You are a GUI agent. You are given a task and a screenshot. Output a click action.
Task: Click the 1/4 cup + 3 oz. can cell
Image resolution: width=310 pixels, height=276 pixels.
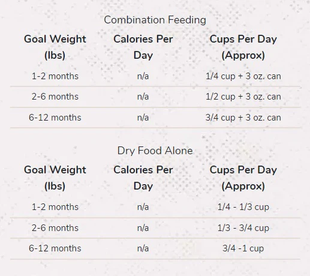pyautogui.click(x=243, y=76)
